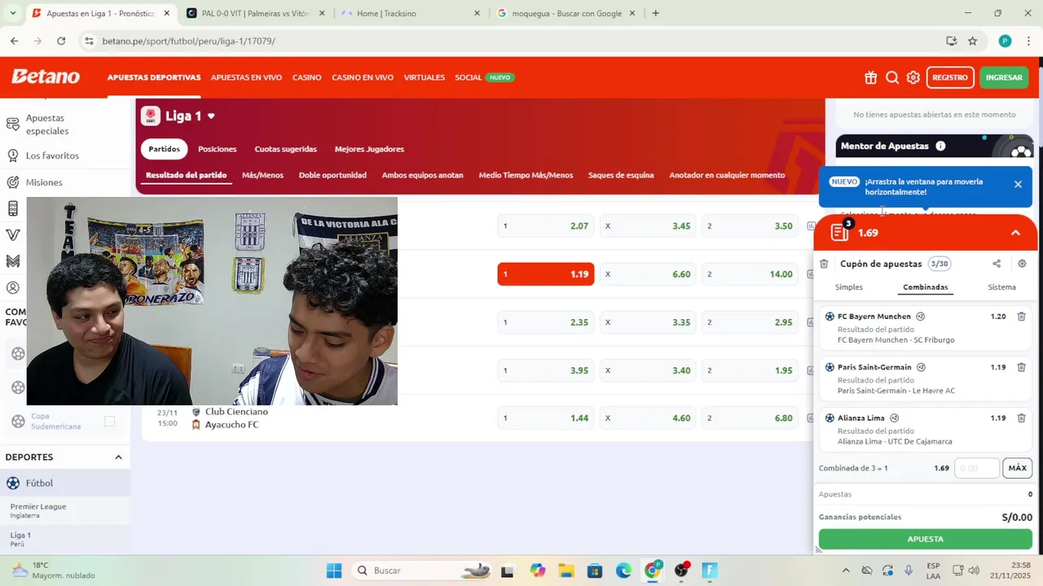Screen dimensions: 1043x586
Task: Show hidden taskbar tray icons
Action: click(845, 571)
